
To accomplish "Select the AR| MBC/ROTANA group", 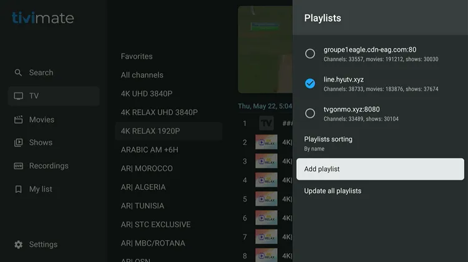I will pyautogui.click(x=168, y=243).
